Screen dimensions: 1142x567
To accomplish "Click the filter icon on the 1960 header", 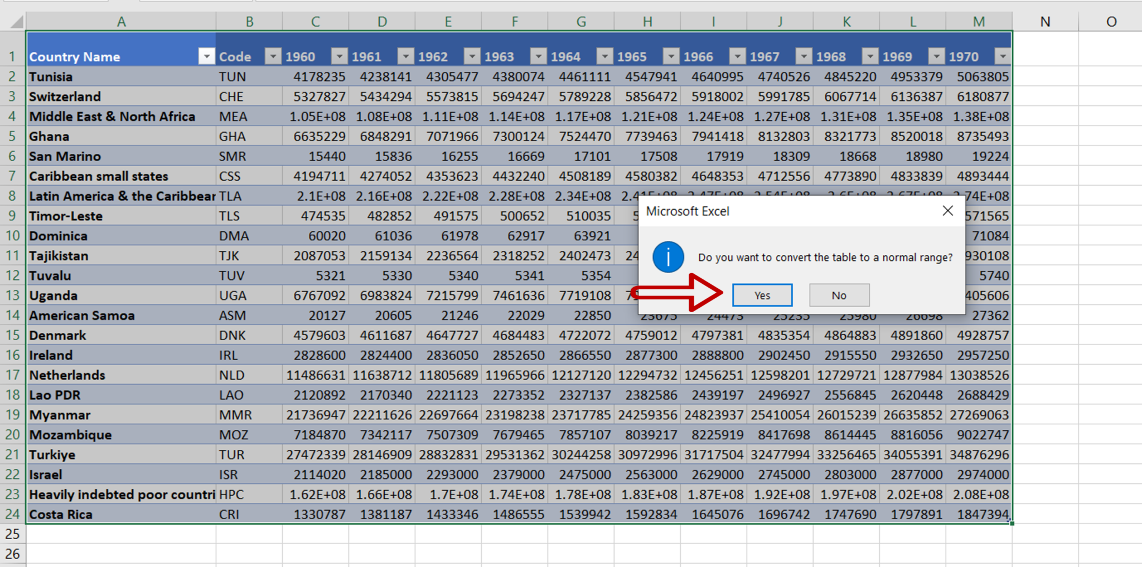I will [x=339, y=56].
